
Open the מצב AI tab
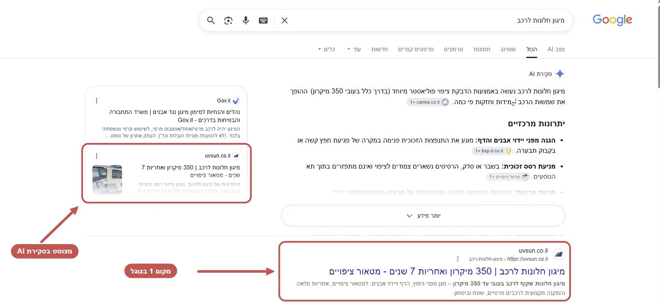click(x=556, y=49)
